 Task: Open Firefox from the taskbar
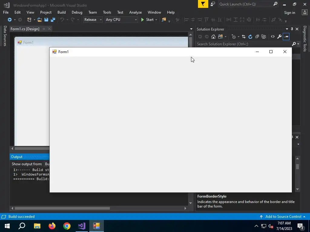52,226
